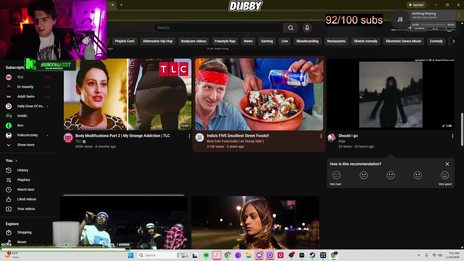The height and width of the screenshot is (261, 464).
Task: Open India's FIVE Deadliest Street Foods title
Action: pos(238,136)
